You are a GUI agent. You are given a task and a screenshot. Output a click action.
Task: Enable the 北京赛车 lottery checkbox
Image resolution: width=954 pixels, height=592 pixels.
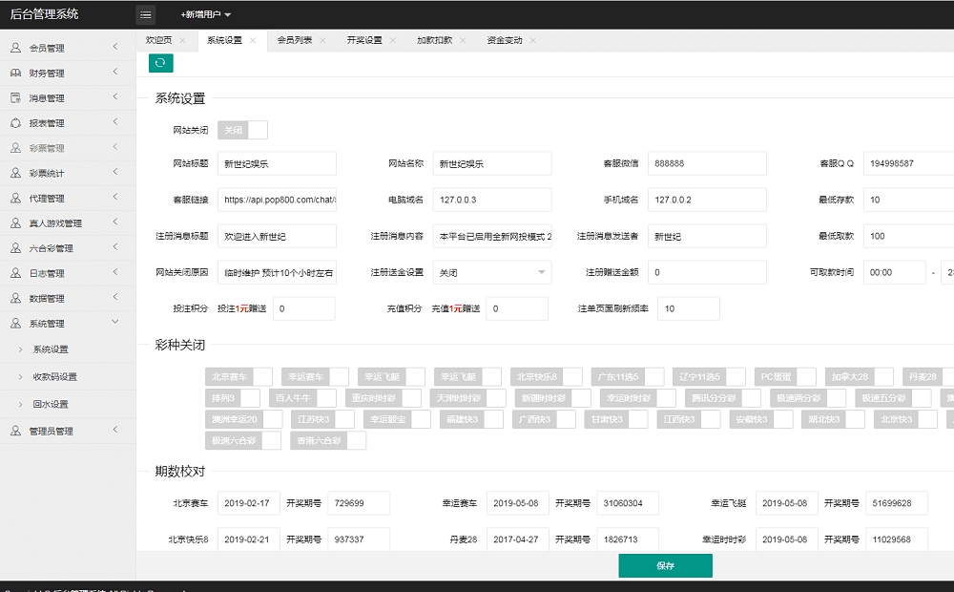[264, 376]
